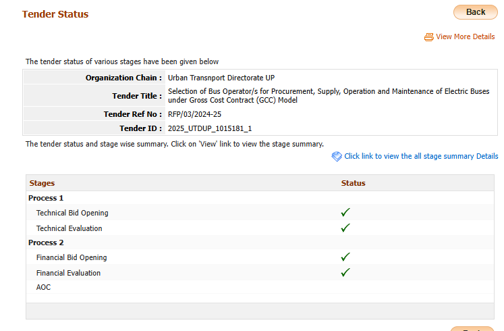Image resolution: width=504 pixels, height=331 pixels.
Task: Select the Technical Evaluation stage text
Action: (x=69, y=228)
